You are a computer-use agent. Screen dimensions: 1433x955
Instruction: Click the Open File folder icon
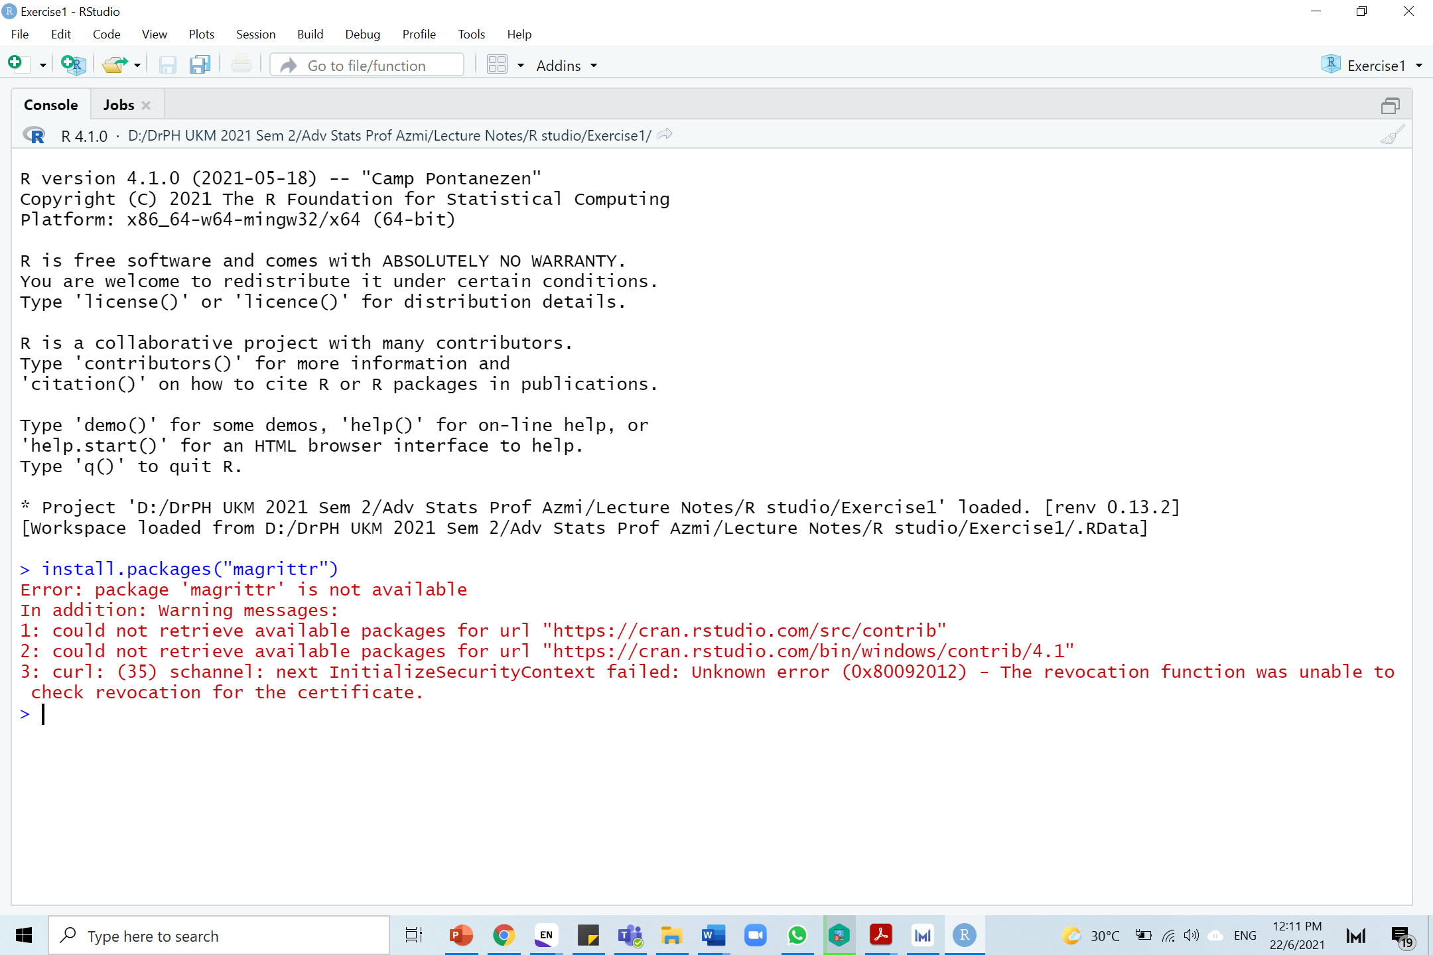[115, 64]
